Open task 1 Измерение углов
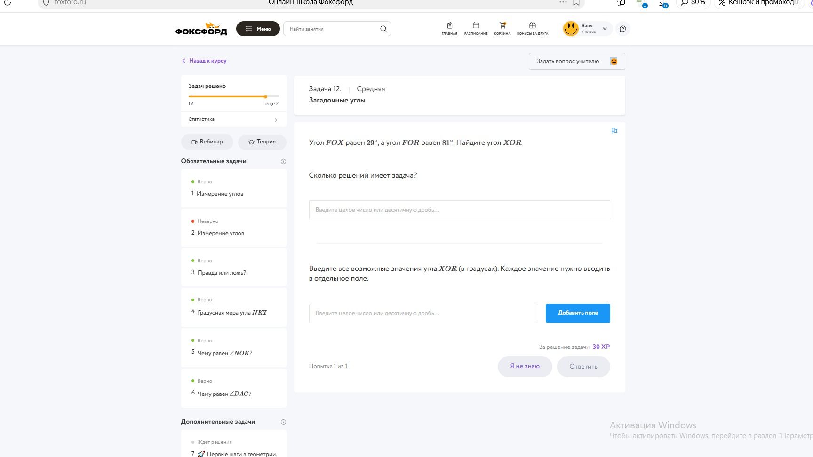Image resolution: width=813 pixels, height=457 pixels. [233, 189]
